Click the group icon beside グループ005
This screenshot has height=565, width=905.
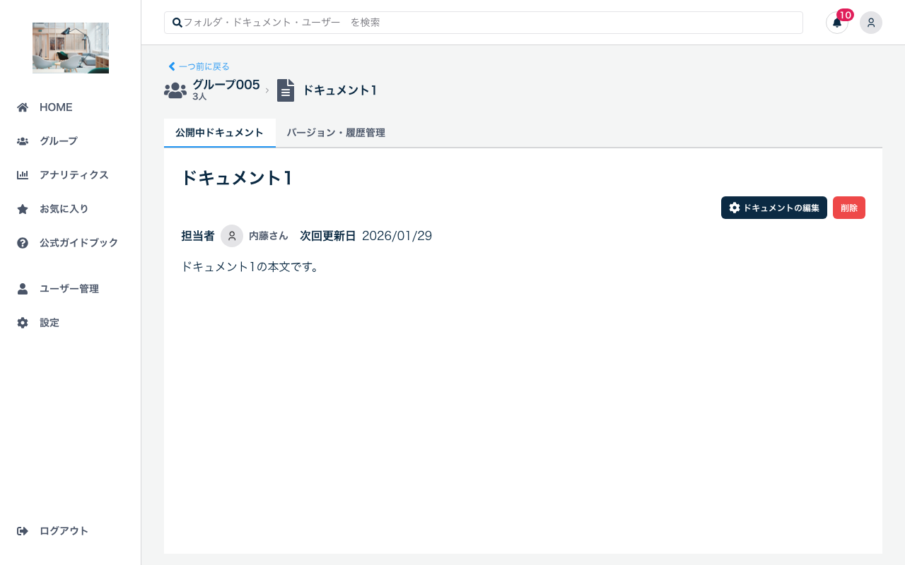[175, 90]
